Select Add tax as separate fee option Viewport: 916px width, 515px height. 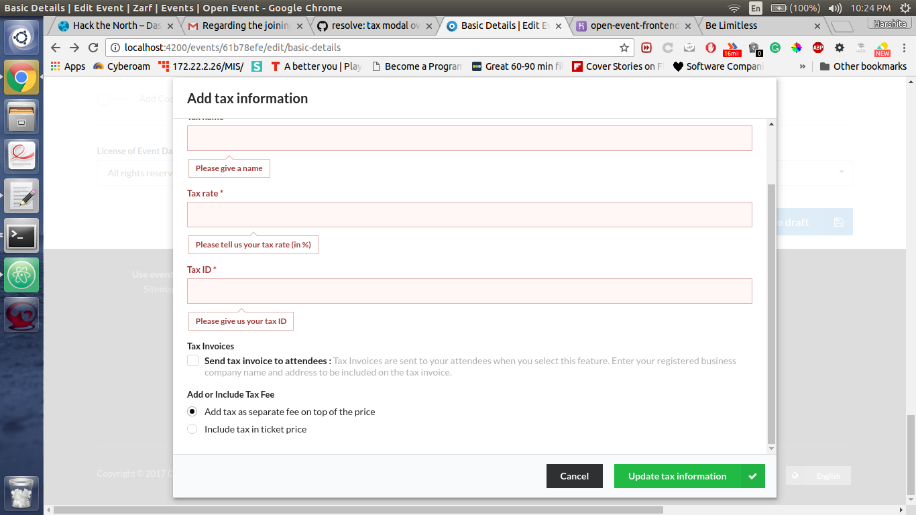pyautogui.click(x=192, y=412)
